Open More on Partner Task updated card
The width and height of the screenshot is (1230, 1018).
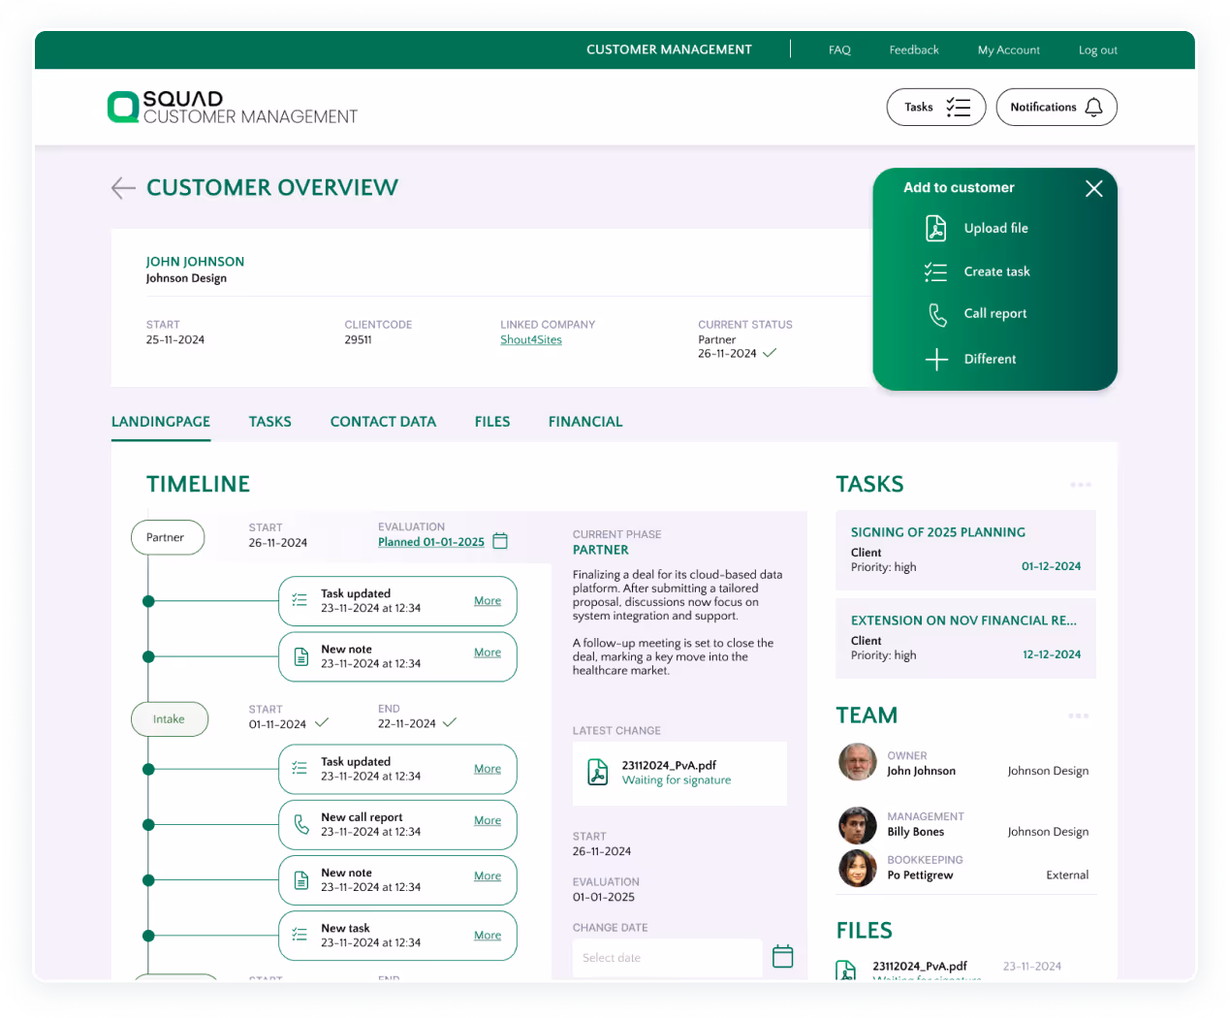(x=488, y=601)
